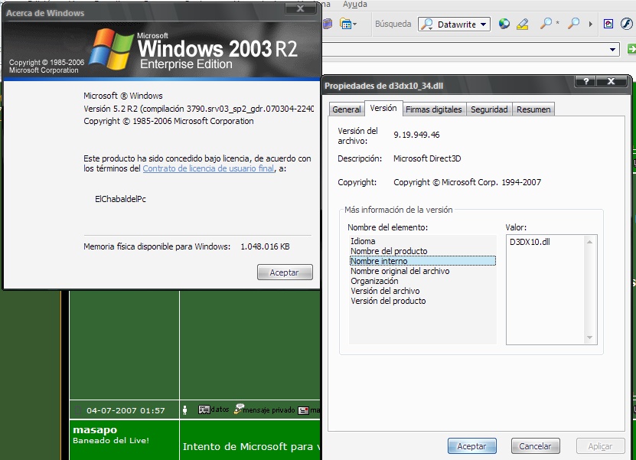Click the globe web search icon
636x460 pixels.
click(504, 24)
